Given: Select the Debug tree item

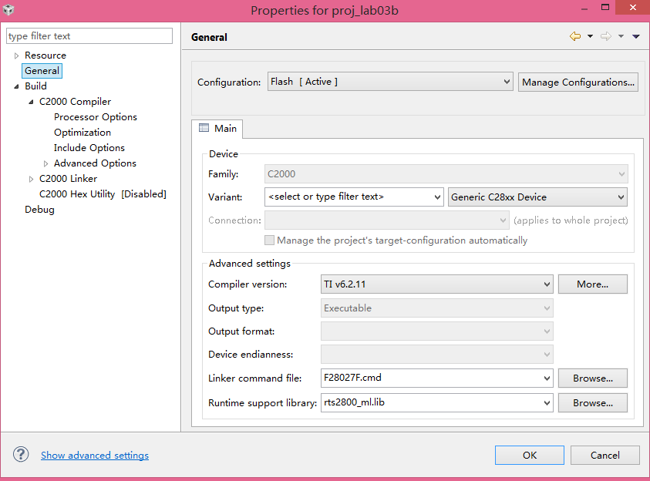Looking at the screenshot, I should point(39,210).
